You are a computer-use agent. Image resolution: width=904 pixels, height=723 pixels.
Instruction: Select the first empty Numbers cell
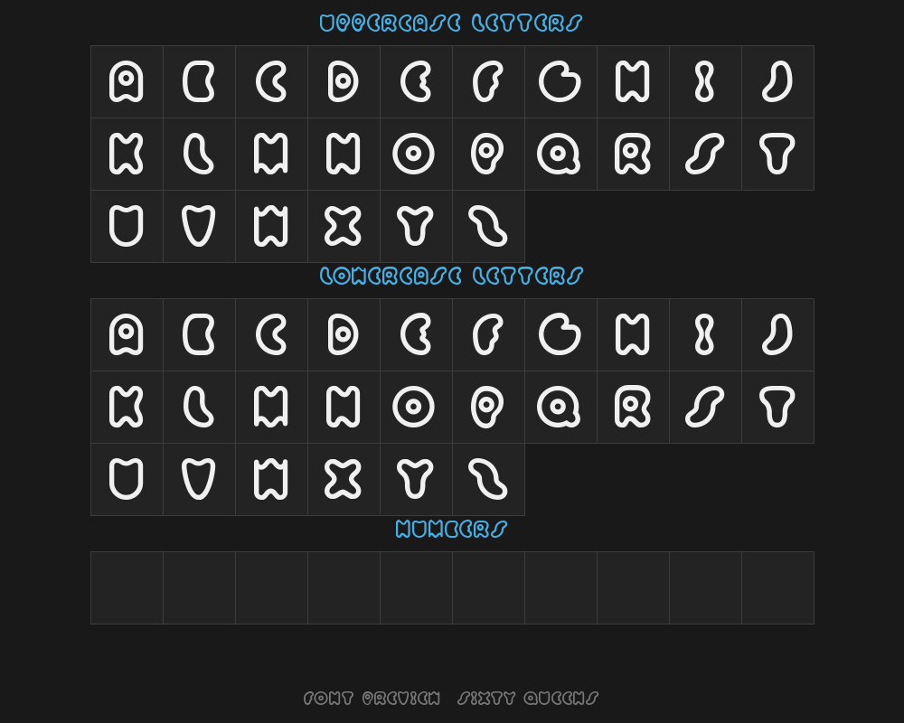127,588
